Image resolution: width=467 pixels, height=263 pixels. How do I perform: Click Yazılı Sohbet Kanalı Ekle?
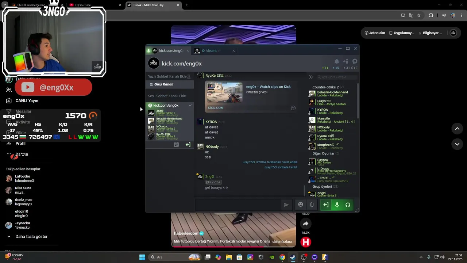click(167, 76)
